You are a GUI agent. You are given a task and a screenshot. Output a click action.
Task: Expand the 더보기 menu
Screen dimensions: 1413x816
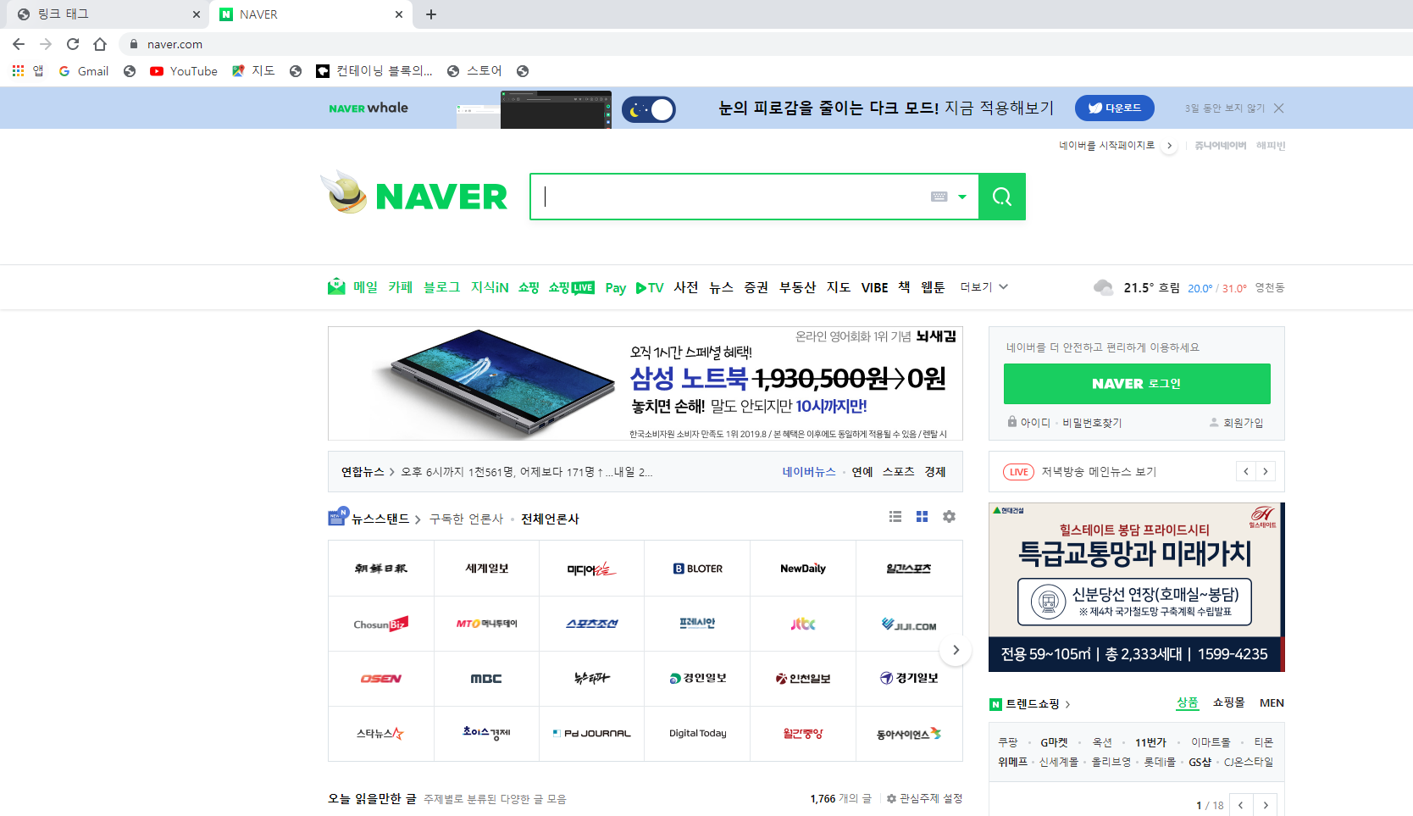[984, 287]
